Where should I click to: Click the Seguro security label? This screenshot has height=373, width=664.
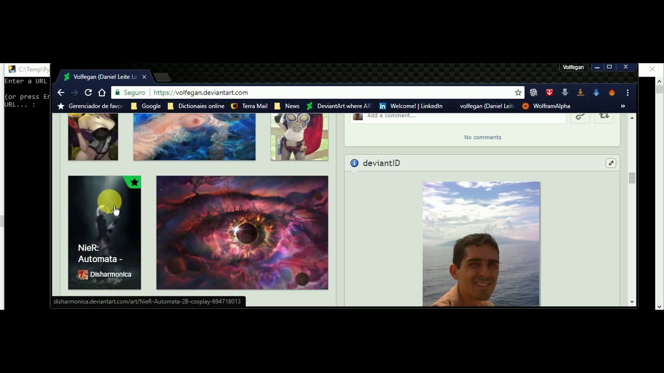pyautogui.click(x=134, y=92)
